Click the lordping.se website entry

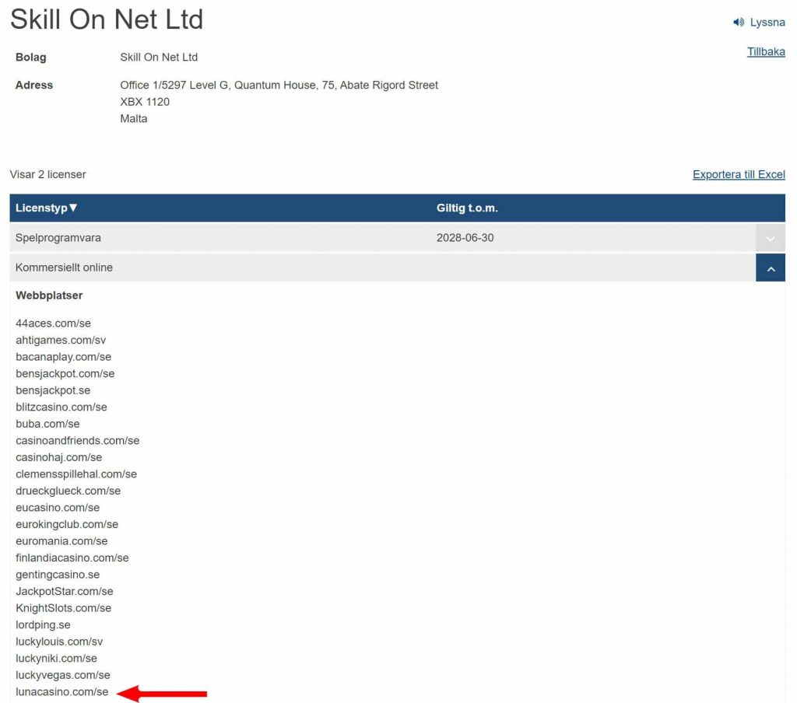point(44,624)
